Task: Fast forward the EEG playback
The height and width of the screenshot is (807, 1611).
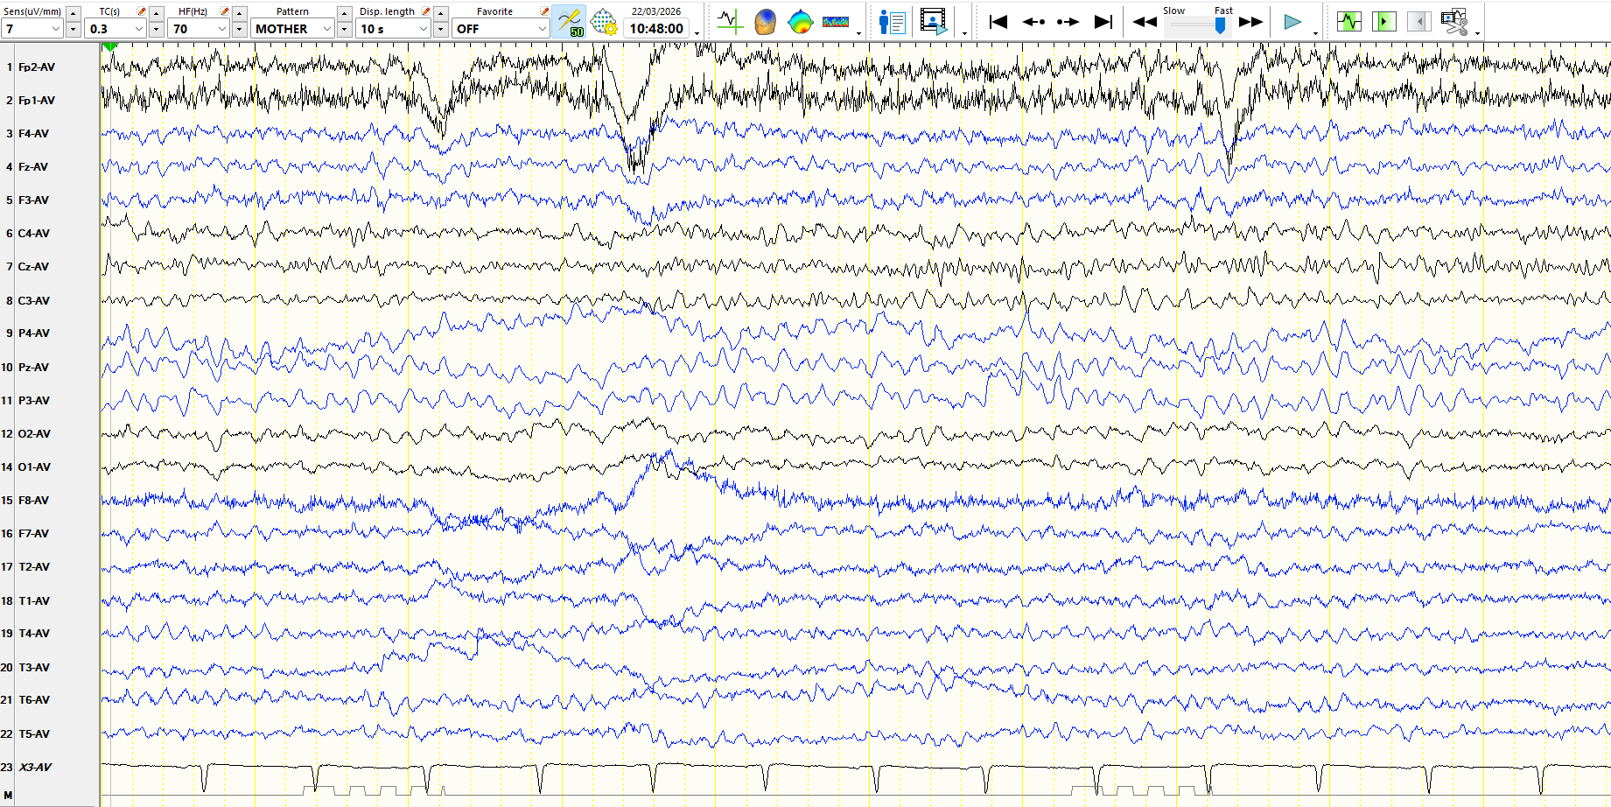Action: click(x=1250, y=22)
